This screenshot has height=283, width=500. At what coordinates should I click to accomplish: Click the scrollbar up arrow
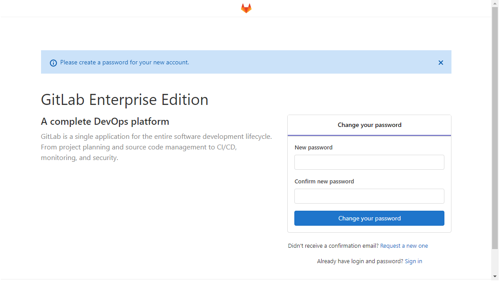[x=495, y=3]
